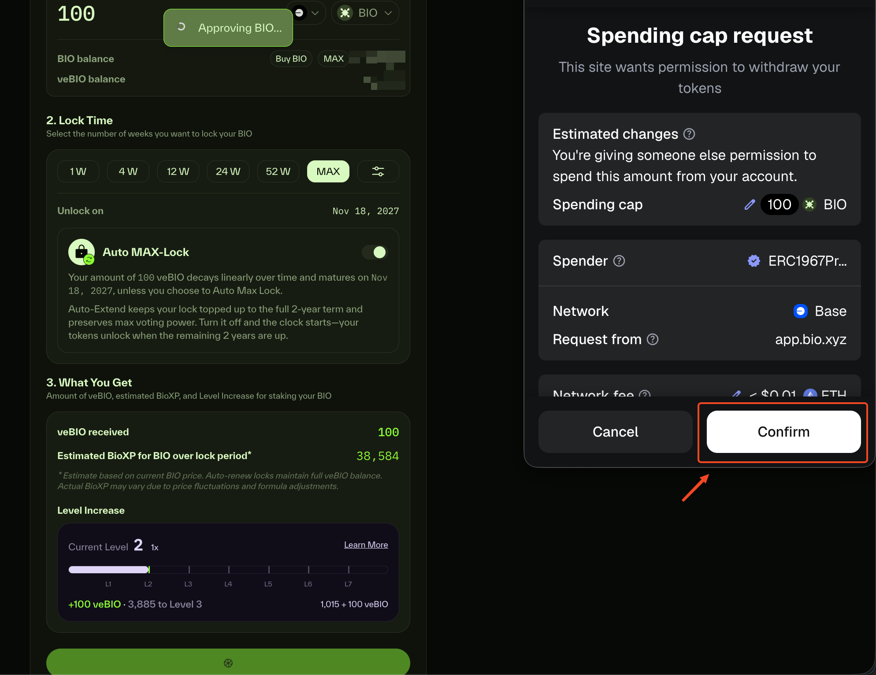Screen dimensions: 876x675
Task: Confirm the spending cap request
Action: click(x=783, y=432)
